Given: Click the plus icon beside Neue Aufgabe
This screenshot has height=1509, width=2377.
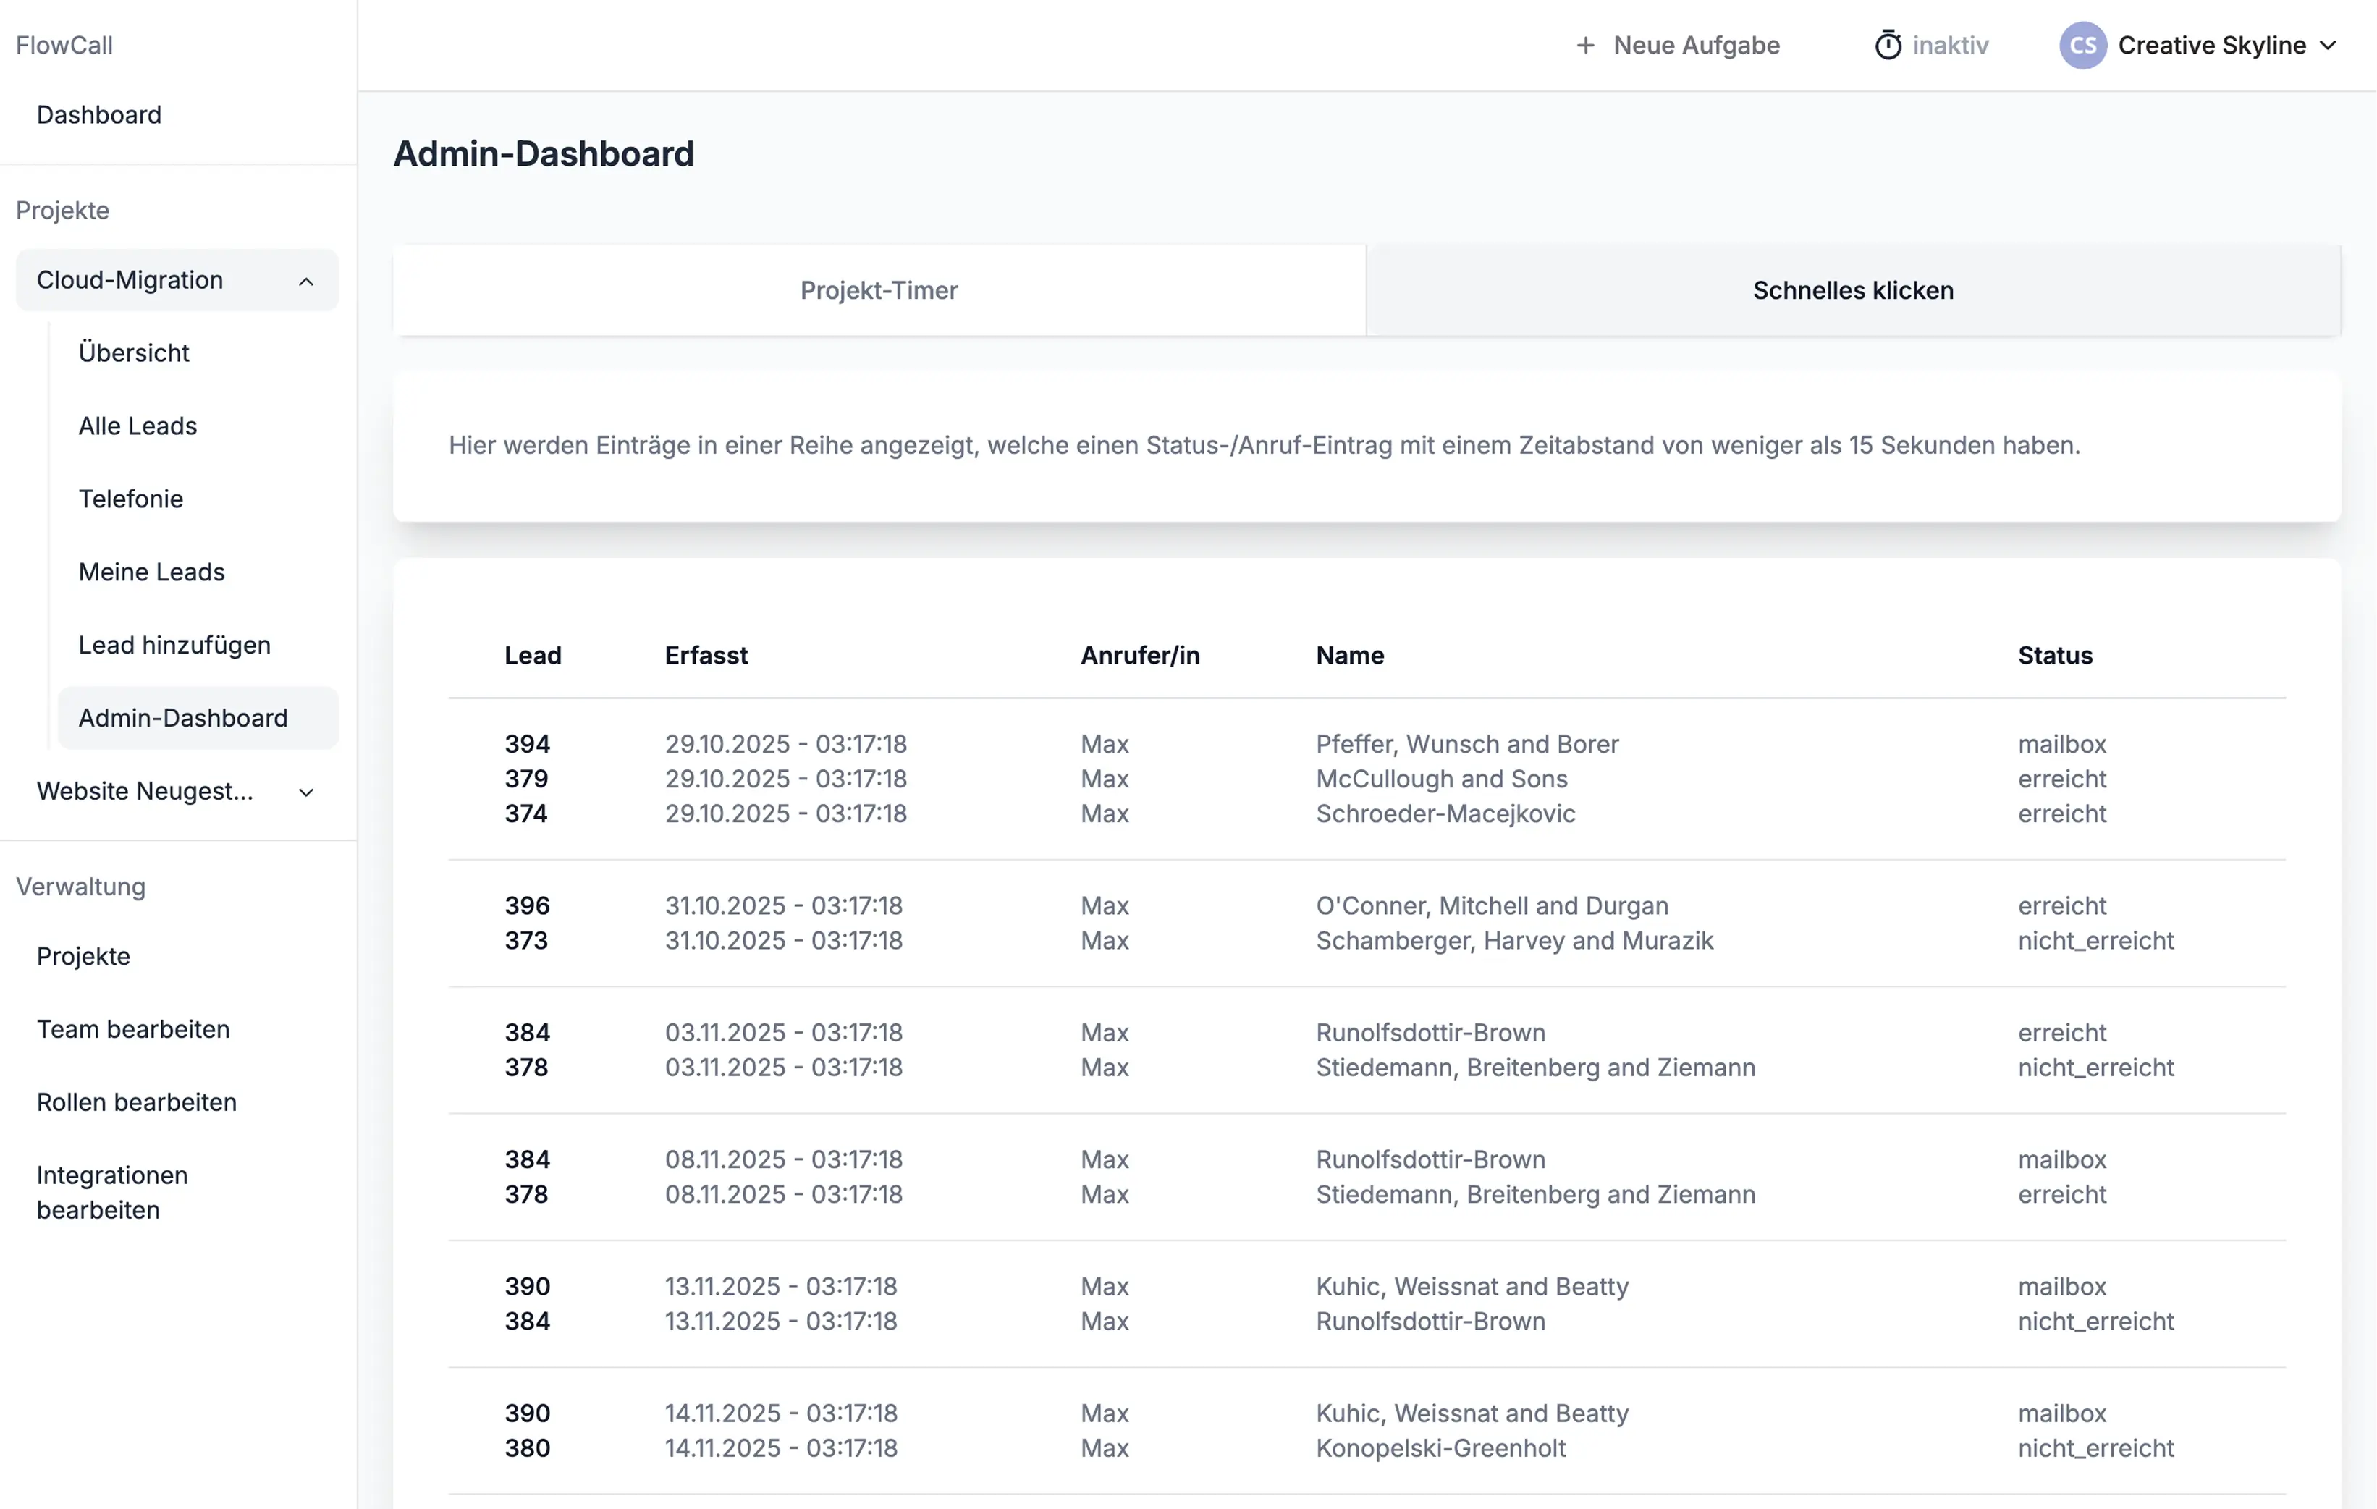Looking at the screenshot, I should (1584, 46).
